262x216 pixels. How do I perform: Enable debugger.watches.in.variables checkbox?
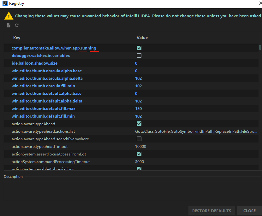pyautogui.click(x=139, y=55)
